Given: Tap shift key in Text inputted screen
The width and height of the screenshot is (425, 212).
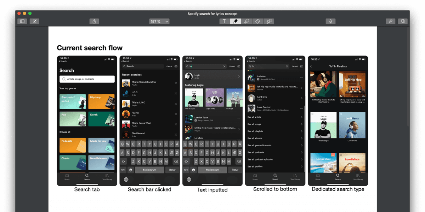Looking at the screenshot, I should coord(186,161).
